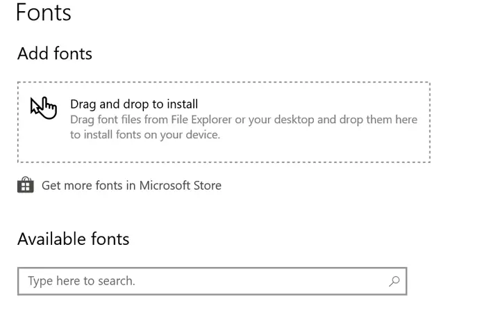Click the bottom dashed border of the drop area
The image size is (500, 313).
pos(224,162)
